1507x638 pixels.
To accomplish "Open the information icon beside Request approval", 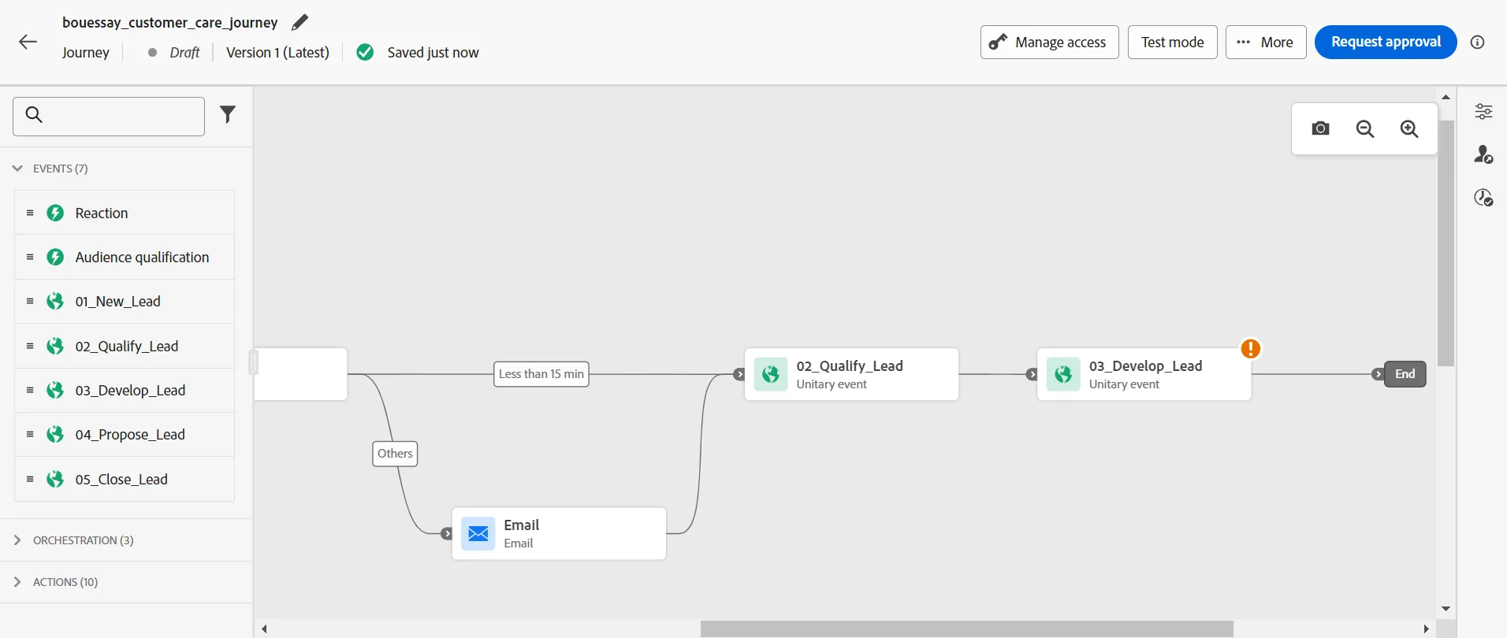I will click(1478, 43).
